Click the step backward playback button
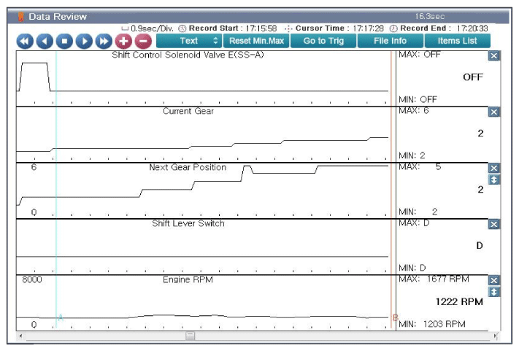519x351 pixels. [x=45, y=42]
